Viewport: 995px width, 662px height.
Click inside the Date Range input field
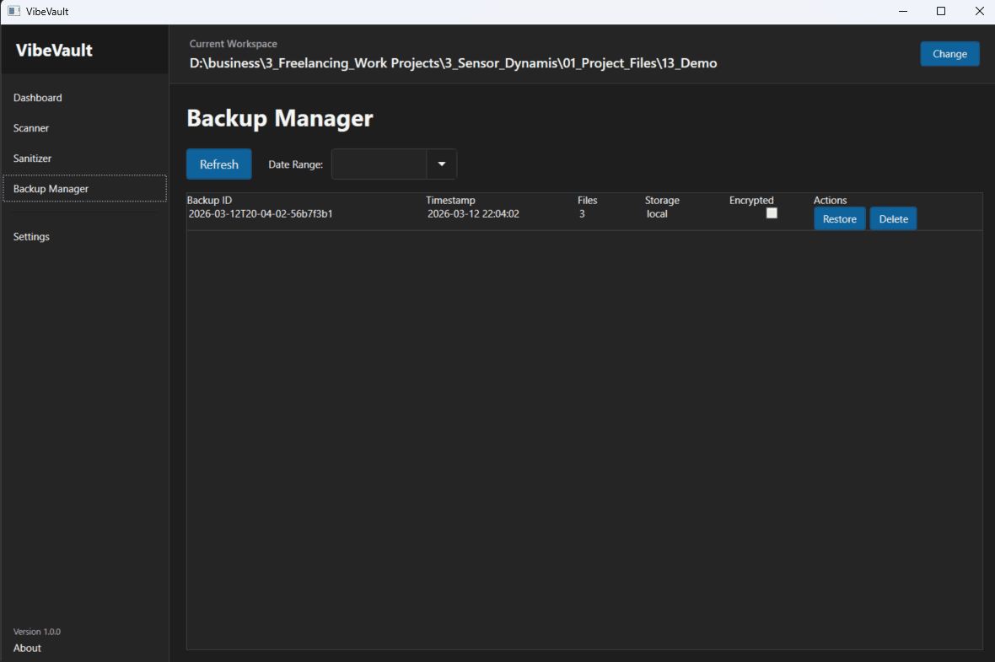pyautogui.click(x=379, y=164)
